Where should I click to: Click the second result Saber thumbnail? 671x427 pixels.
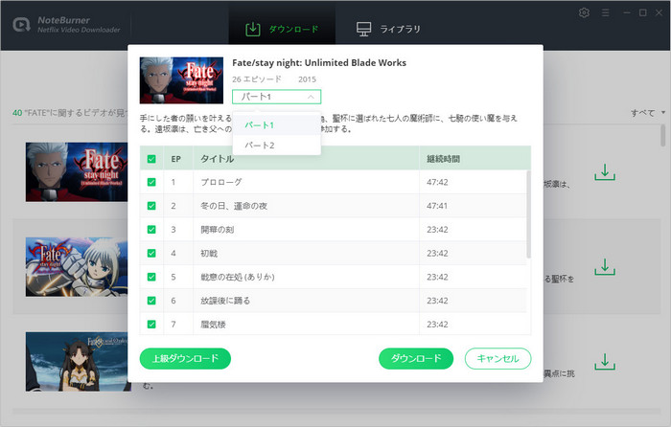[77, 267]
